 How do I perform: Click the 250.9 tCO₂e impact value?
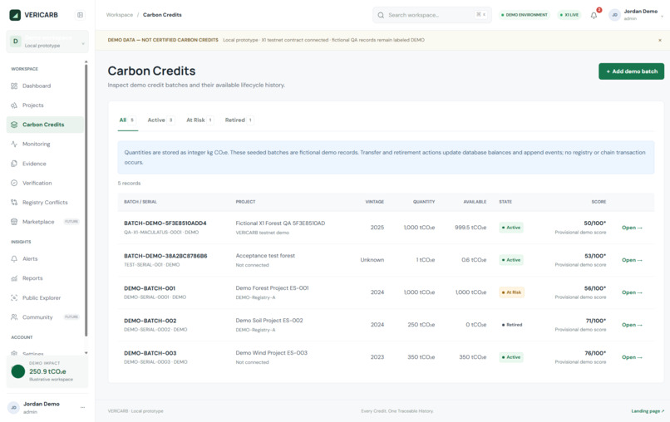[47, 371]
